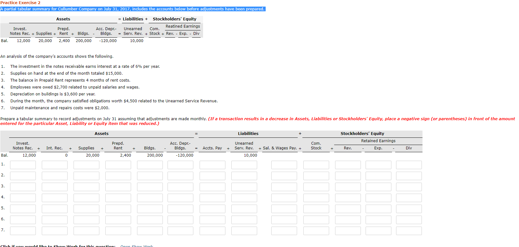
Task: Select row 2 Div input box
Action: pyautogui.click(x=409, y=176)
